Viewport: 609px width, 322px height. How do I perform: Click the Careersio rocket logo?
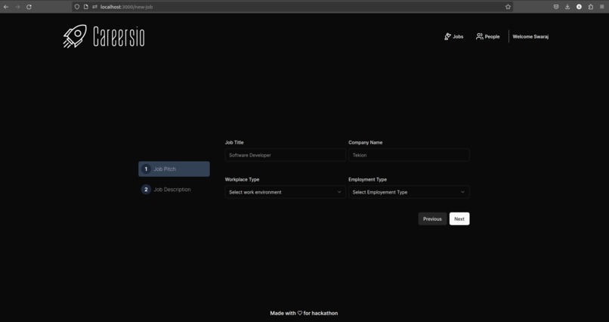tap(75, 36)
